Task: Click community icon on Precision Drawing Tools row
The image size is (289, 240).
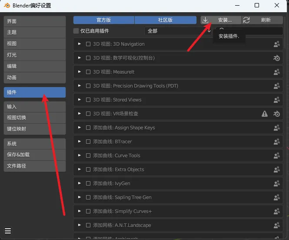Action: [x=277, y=86]
